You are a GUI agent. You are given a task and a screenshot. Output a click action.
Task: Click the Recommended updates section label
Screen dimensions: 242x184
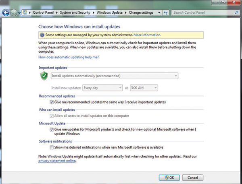(x=57, y=96)
